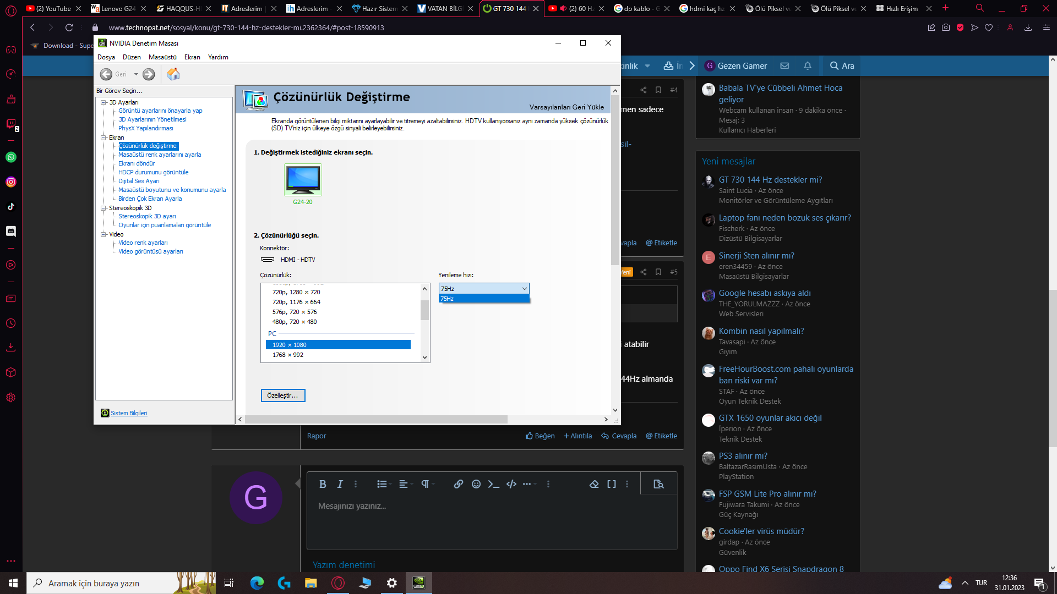Open Ekranı döndür tree item

pyautogui.click(x=137, y=163)
